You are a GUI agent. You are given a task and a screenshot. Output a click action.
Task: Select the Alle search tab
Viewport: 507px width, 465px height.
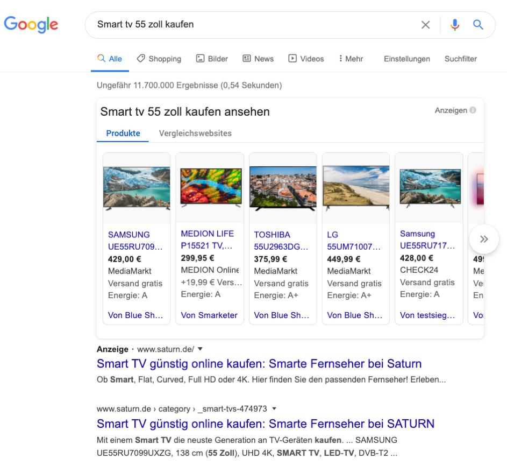pos(110,59)
